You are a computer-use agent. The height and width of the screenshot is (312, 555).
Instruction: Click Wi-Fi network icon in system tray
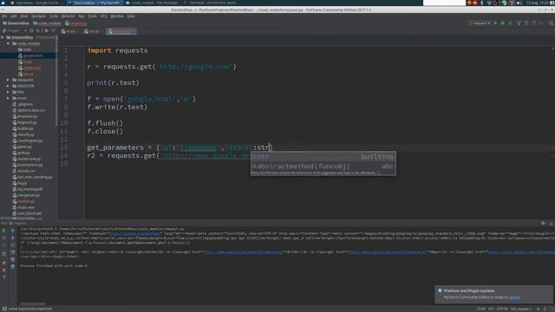pos(489,3)
